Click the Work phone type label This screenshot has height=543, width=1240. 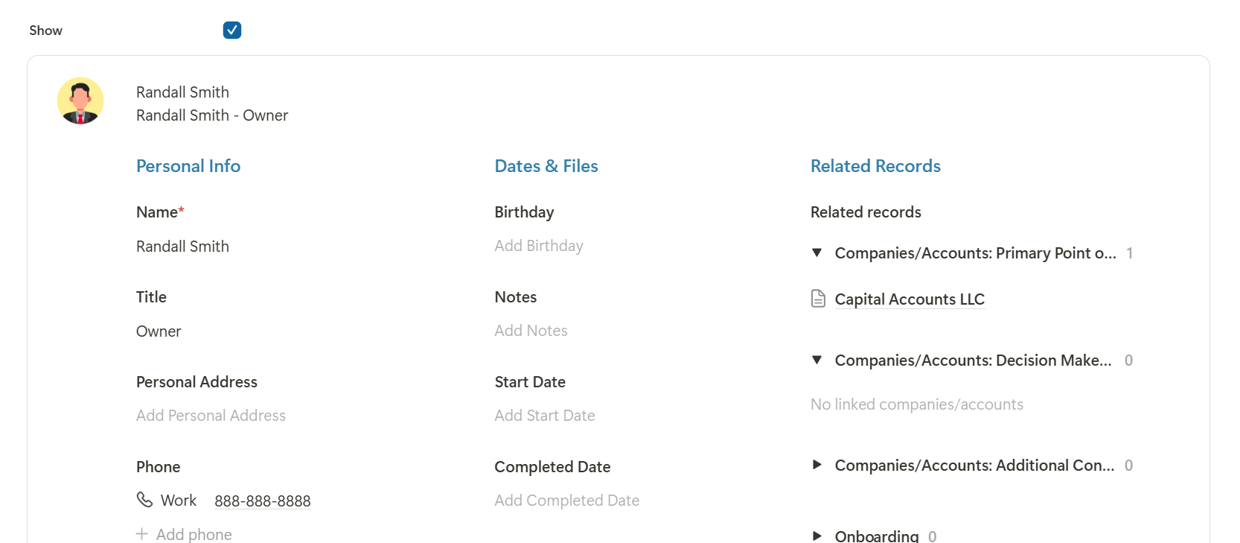(179, 501)
